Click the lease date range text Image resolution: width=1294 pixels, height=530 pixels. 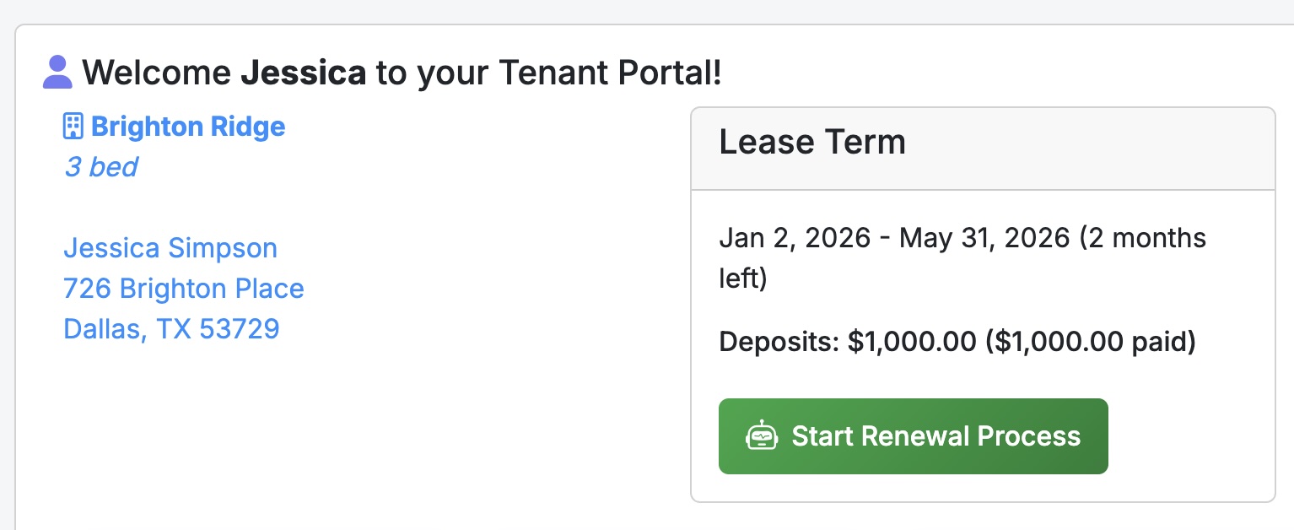pyautogui.click(x=894, y=237)
